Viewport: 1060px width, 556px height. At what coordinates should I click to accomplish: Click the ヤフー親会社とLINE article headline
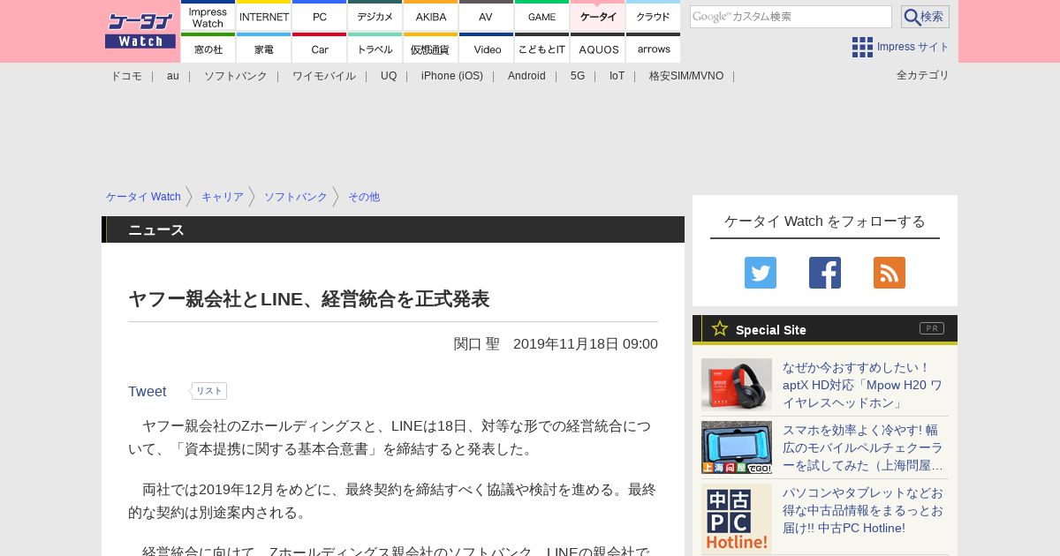(x=308, y=299)
